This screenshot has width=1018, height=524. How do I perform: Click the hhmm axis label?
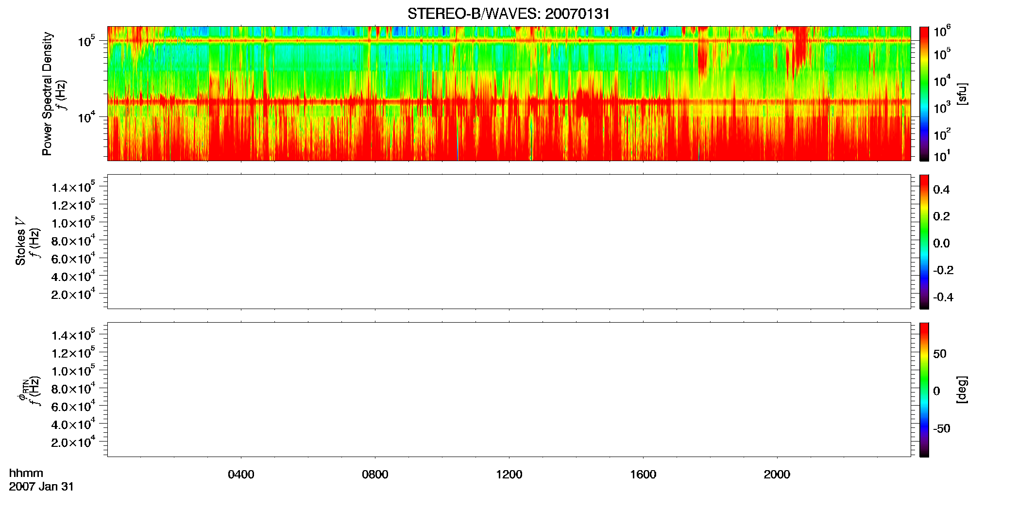[26, 473]
